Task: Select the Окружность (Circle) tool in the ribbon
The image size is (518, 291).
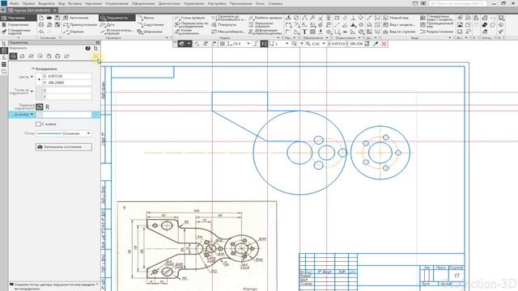Action: tap(117, 18)
